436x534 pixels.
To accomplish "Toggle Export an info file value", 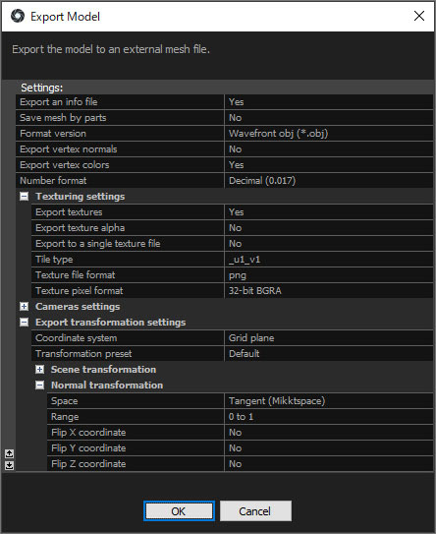I will 329,102.
